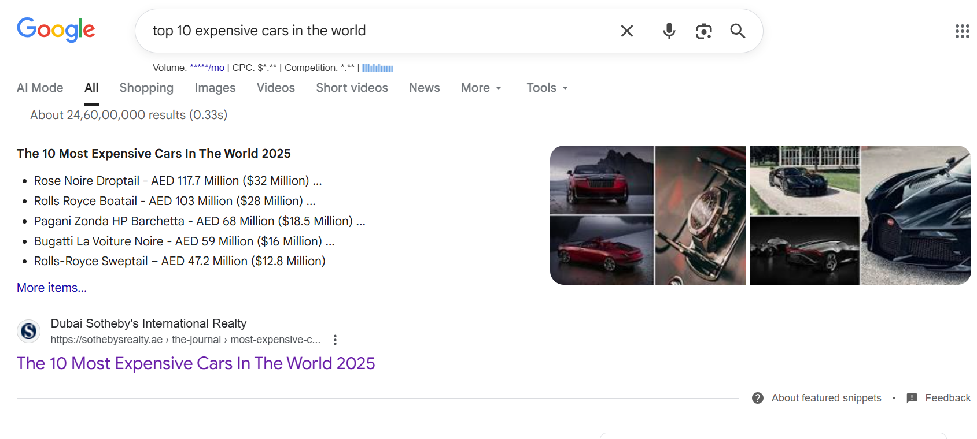Start voice search with microphone icon
The image size is (977, 439).
coord(669,31)
